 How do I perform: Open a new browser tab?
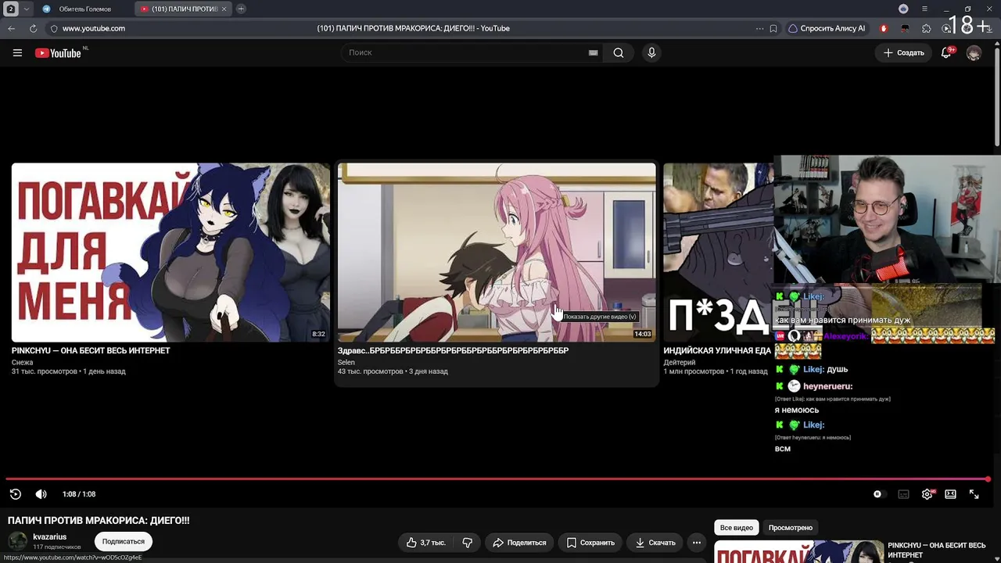(241, 9)
